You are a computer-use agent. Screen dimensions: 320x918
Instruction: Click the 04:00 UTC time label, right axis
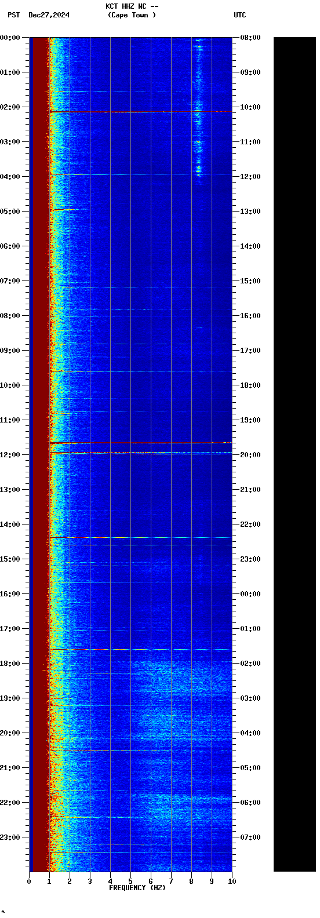pyautogui.click(x=250, y=733)
